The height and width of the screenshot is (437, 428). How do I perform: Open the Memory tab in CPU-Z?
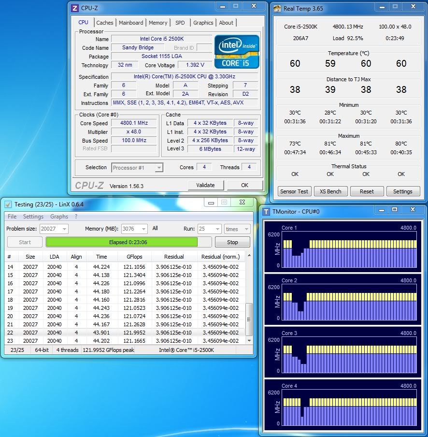(x=158, y=23)
